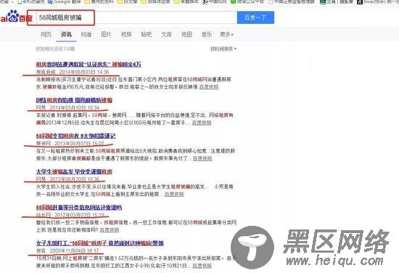Open the 图片 tab

point(106,34)
